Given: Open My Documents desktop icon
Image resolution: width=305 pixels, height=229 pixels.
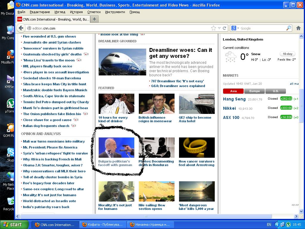Looking at the screenshot, I should tap(9, 8).
